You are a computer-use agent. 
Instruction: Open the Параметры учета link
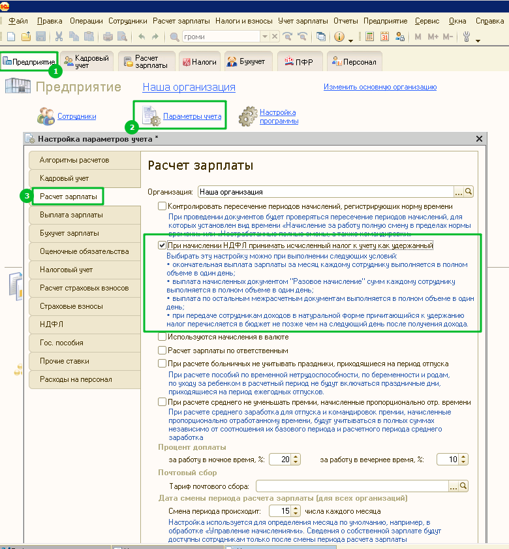pos(193,116)
